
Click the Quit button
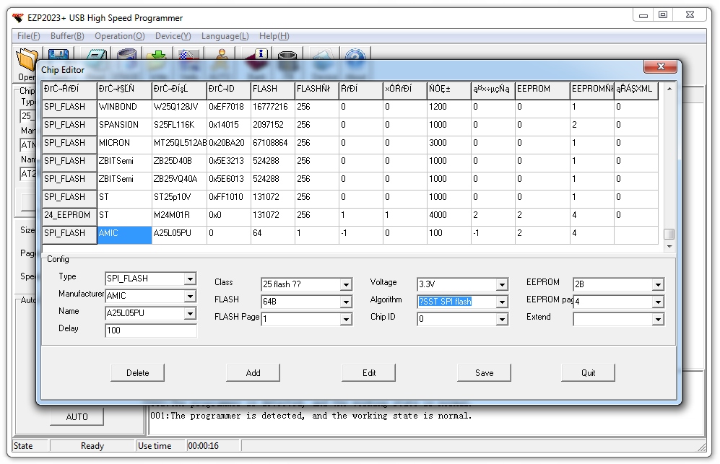[x=588, y=373]
